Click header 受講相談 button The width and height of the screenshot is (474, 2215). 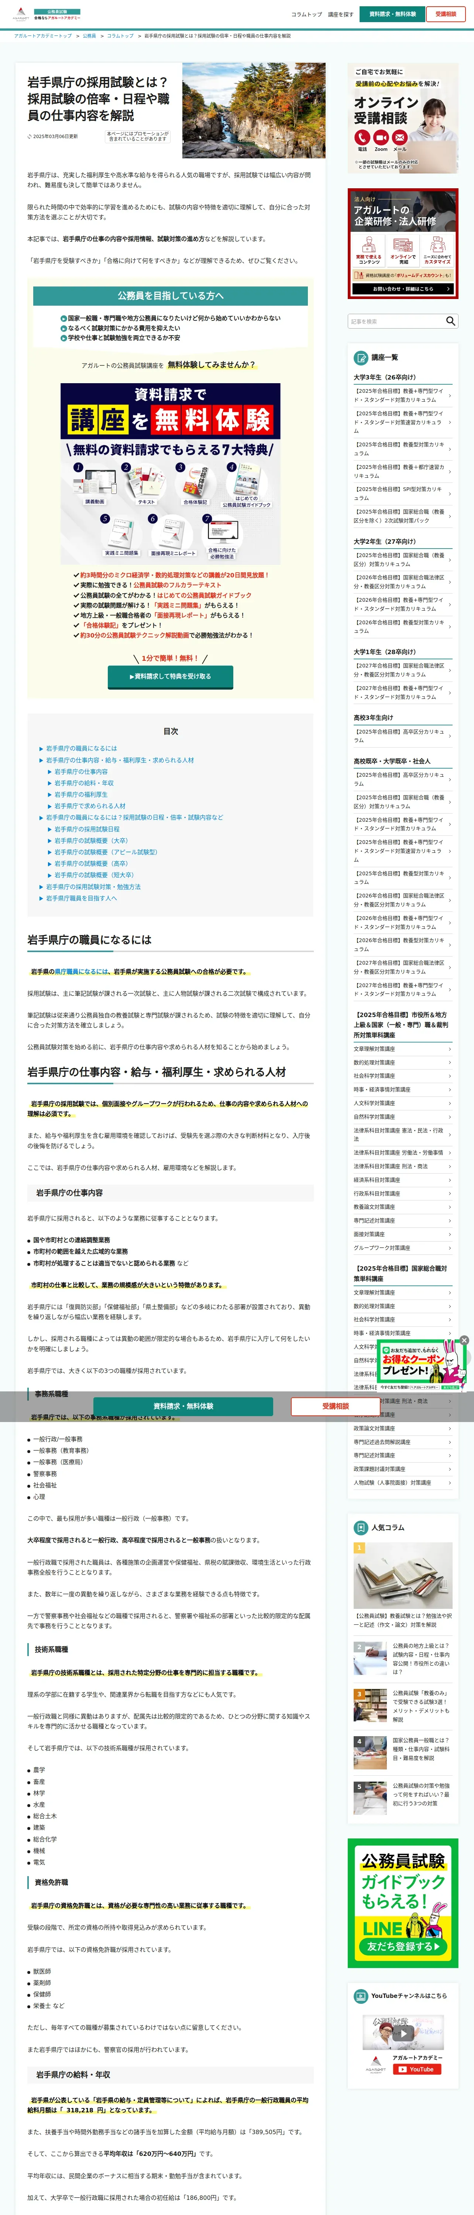pos(446,14)
